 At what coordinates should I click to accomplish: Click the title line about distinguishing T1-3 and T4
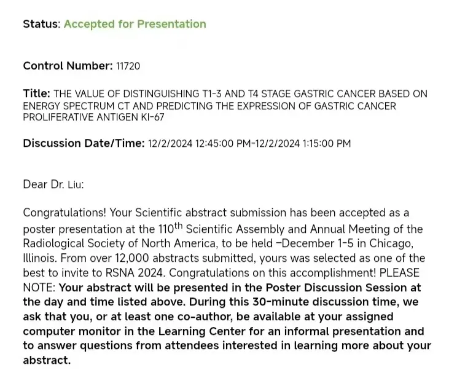(240, 93)
